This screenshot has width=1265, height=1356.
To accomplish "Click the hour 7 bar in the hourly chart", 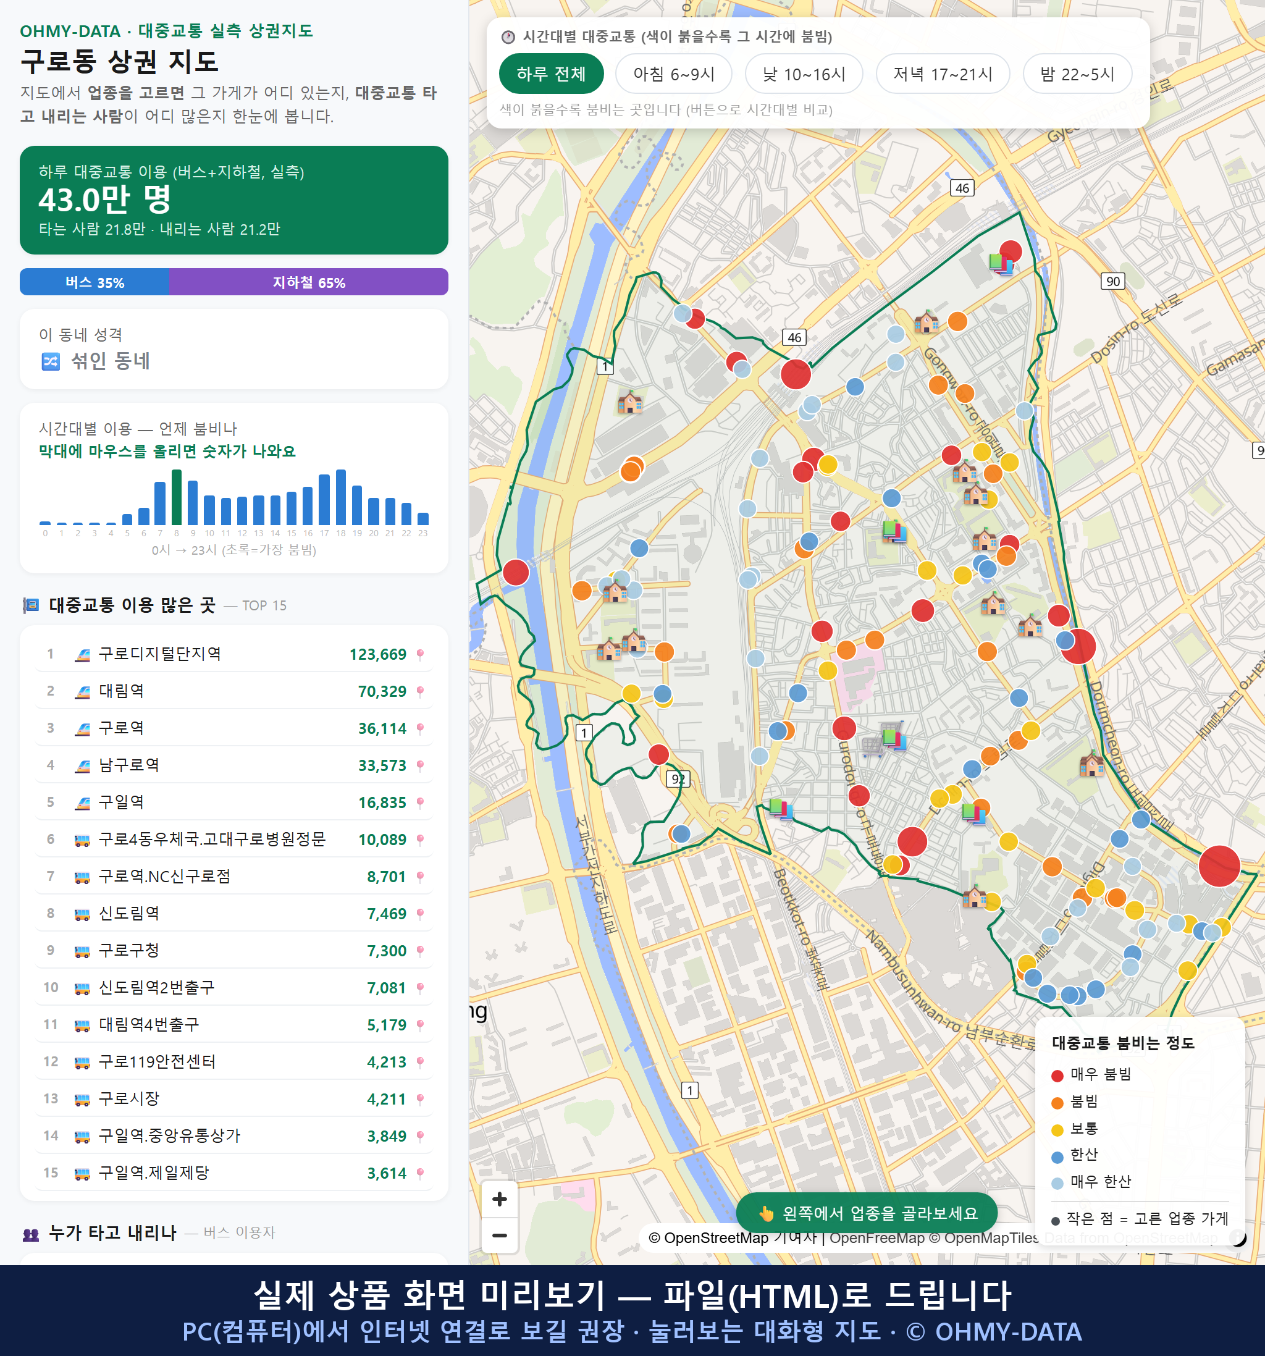I will (x=160, y=503).
